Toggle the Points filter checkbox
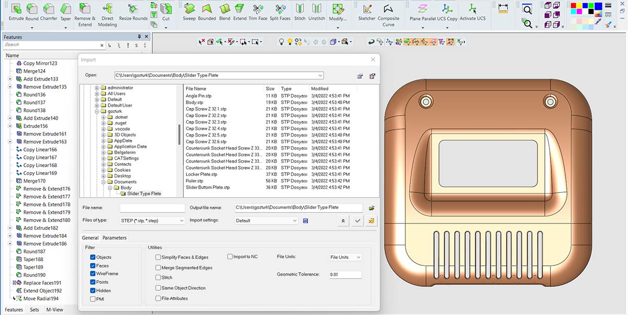628x315 pixels. click(93, 282)
